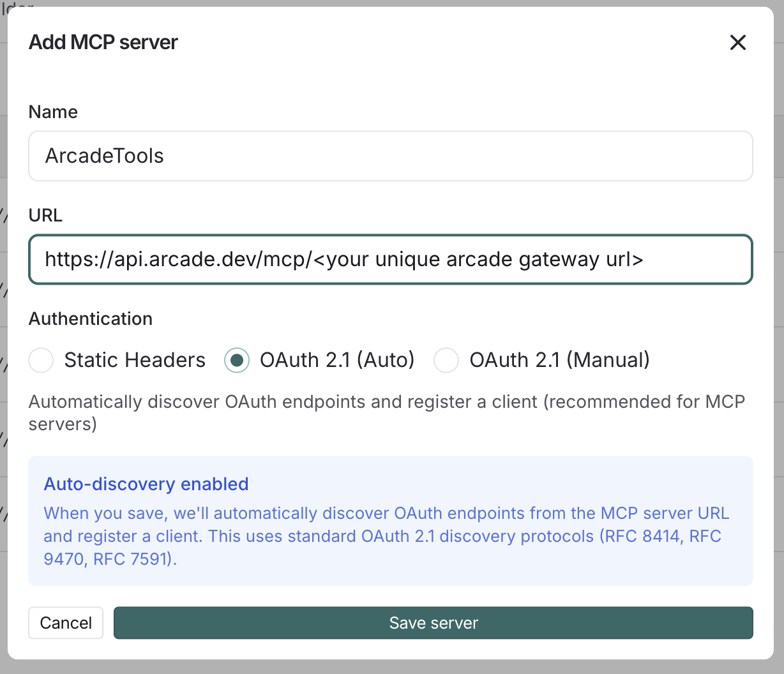This screenshot has width=784, height=674.
Task: Select OAuth 2.1 (Manual) authentication
Action: point(446,360)
